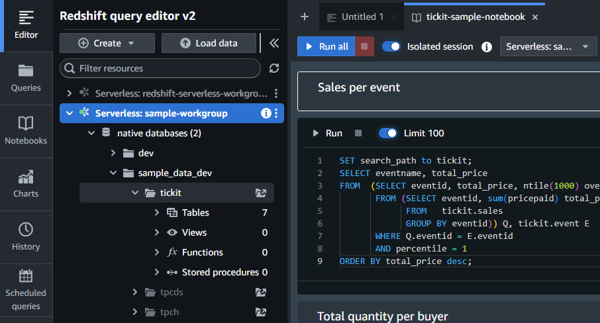Screen dimensions: 600x323
Task: Click the tpch open-sample icon
Action: (261, 312)
